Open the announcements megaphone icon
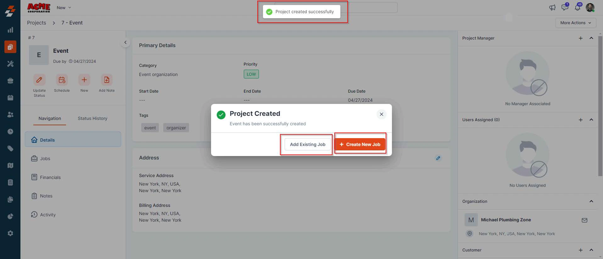603x259 pixels. click(x=552, y=8)
